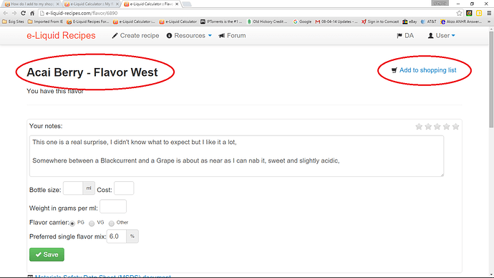This screenshot has height=278, width=494.
Task: Open the e-Liquid Calculator bookmark before IPTorrents
Action: (x=178, y=21)
